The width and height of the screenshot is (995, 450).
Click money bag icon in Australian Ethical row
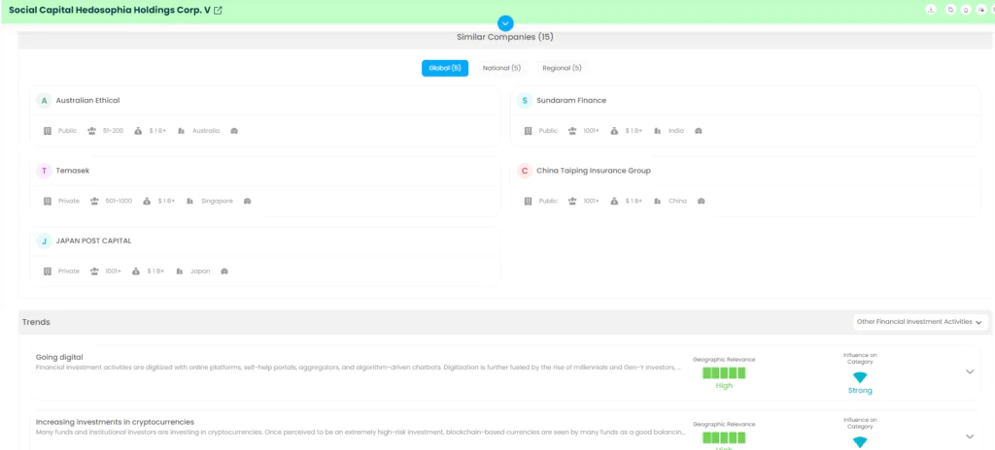(138, 131)
